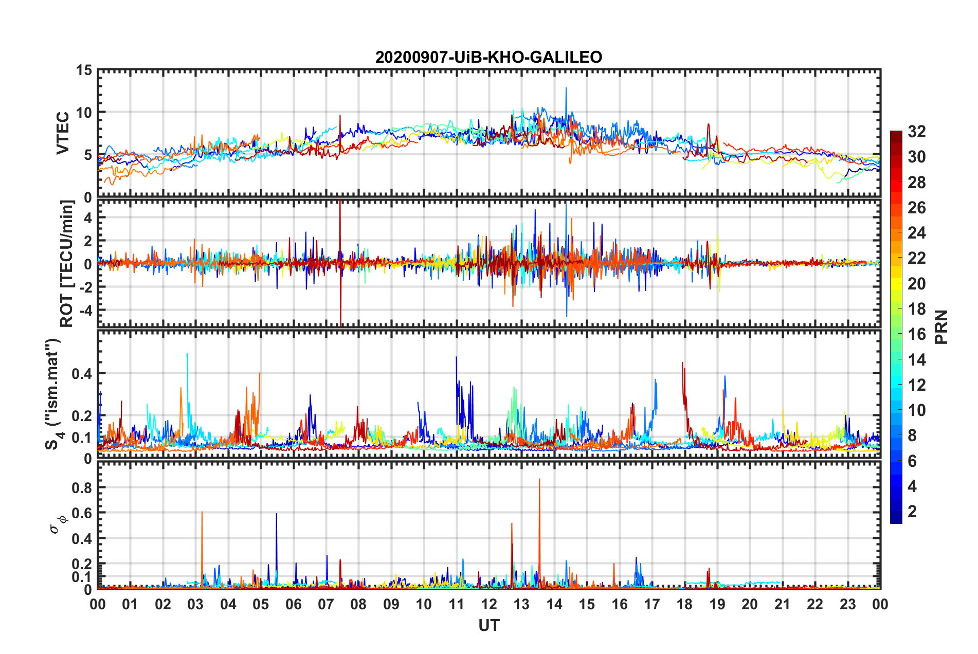Click the ROT [TECU/min] axis label

tap(67, 264)
